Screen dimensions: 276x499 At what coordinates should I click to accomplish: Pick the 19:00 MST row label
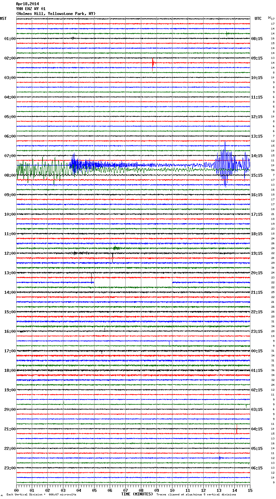(x=10, y=390)
